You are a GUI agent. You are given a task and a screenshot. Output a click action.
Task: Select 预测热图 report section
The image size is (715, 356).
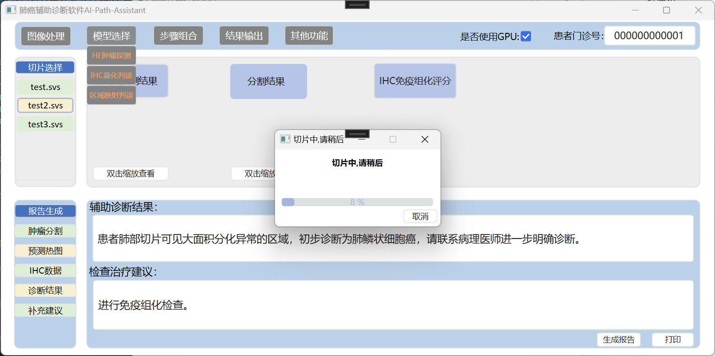pyautogui.click(x=46, y=251)
